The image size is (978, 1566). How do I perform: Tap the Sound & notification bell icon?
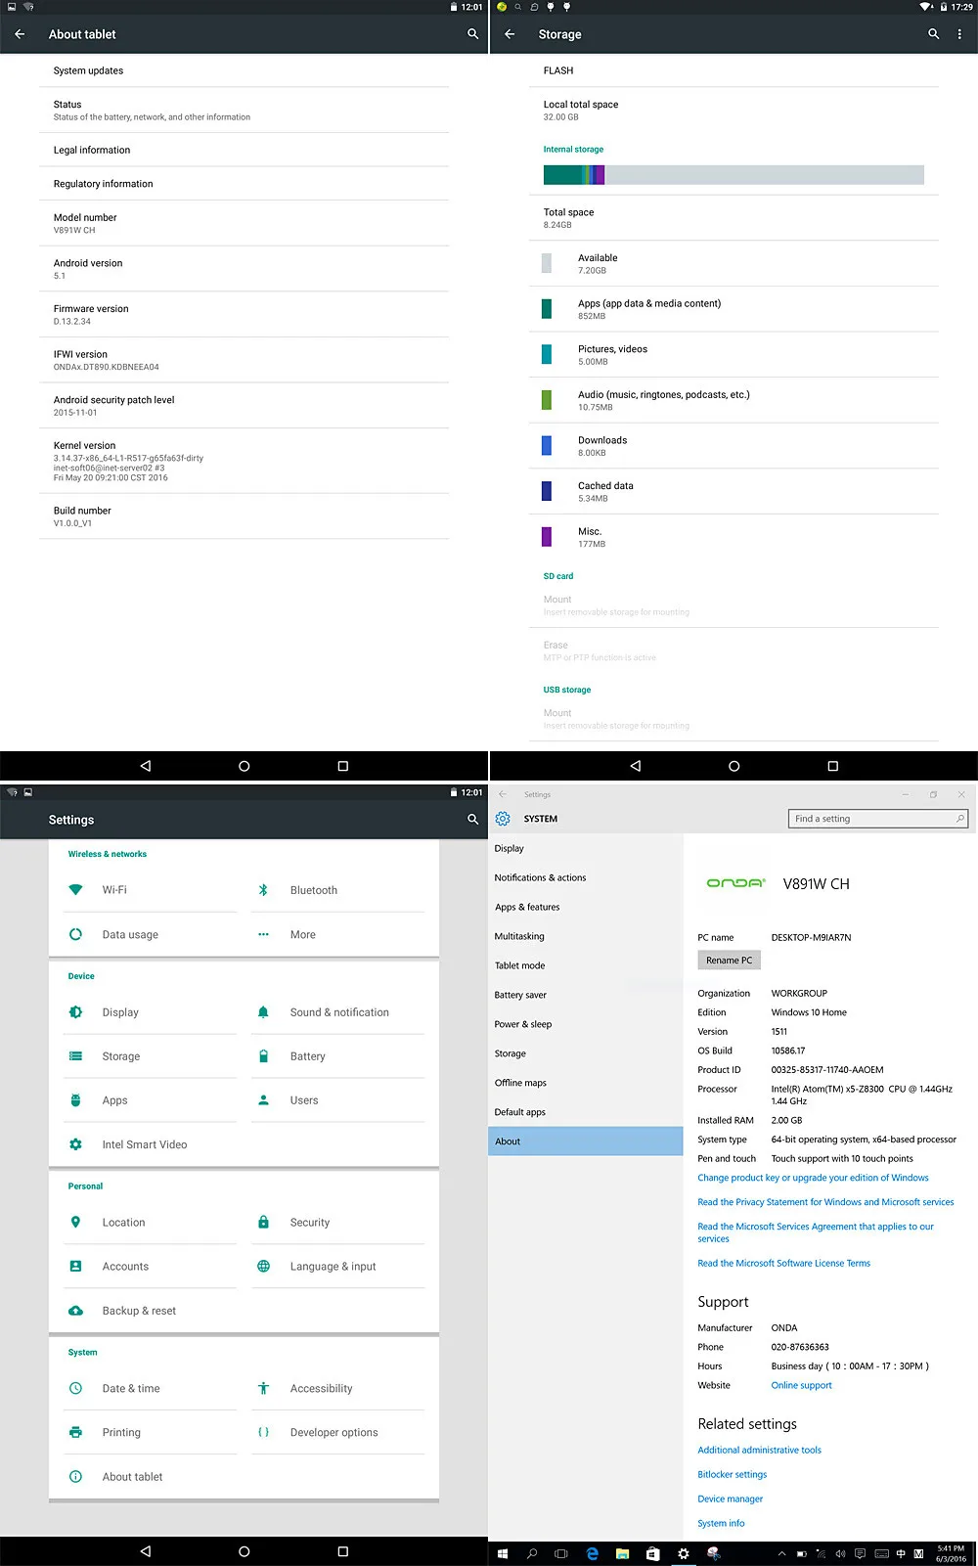pos(263,1012)
